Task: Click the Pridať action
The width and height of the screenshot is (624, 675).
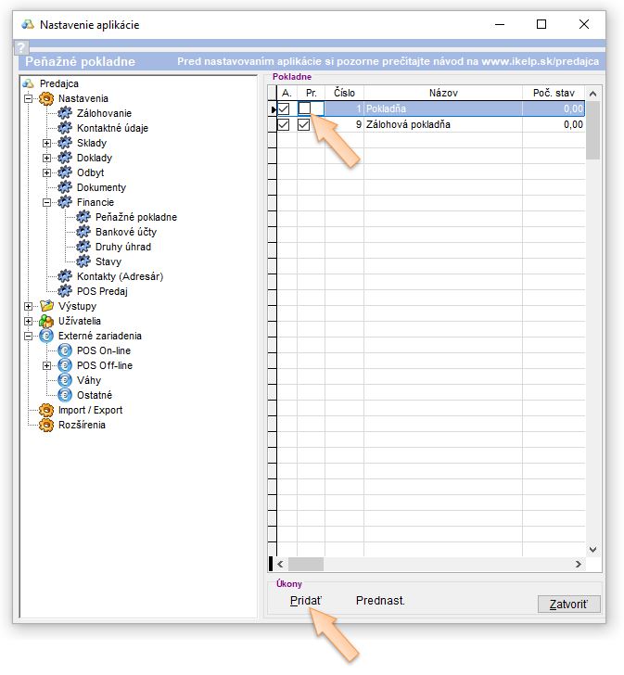Action: coord(305,601)
